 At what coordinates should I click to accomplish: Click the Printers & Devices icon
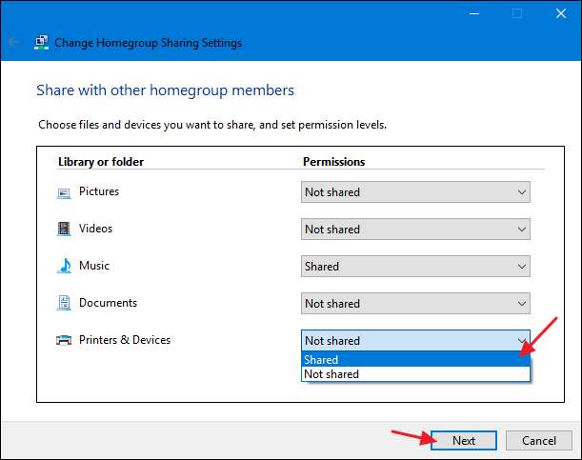point(64,341)
